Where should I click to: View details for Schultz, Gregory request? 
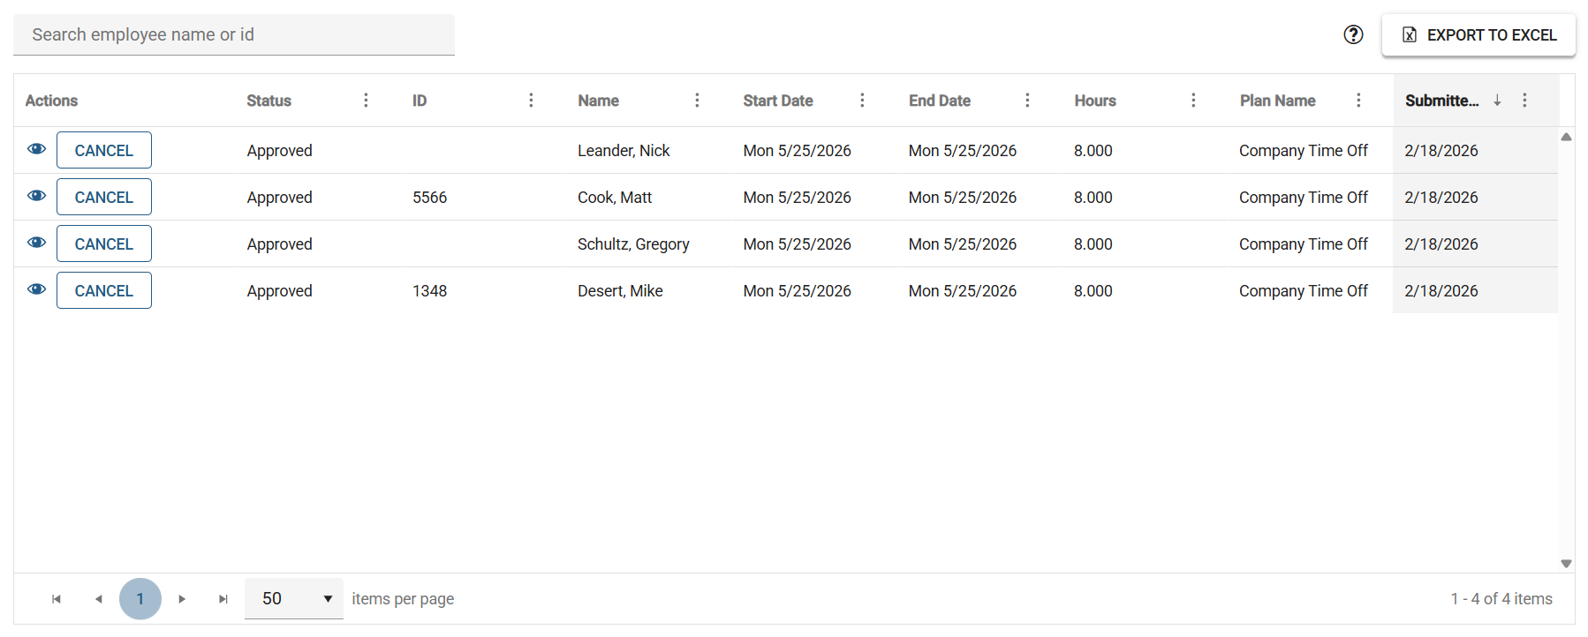click(x=36, y=243)
